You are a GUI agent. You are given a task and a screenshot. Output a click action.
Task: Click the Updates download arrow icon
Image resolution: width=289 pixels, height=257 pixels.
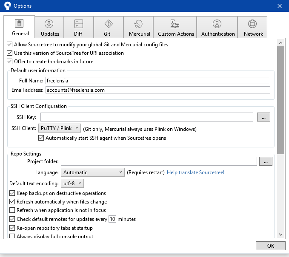(x=49, y=24)
